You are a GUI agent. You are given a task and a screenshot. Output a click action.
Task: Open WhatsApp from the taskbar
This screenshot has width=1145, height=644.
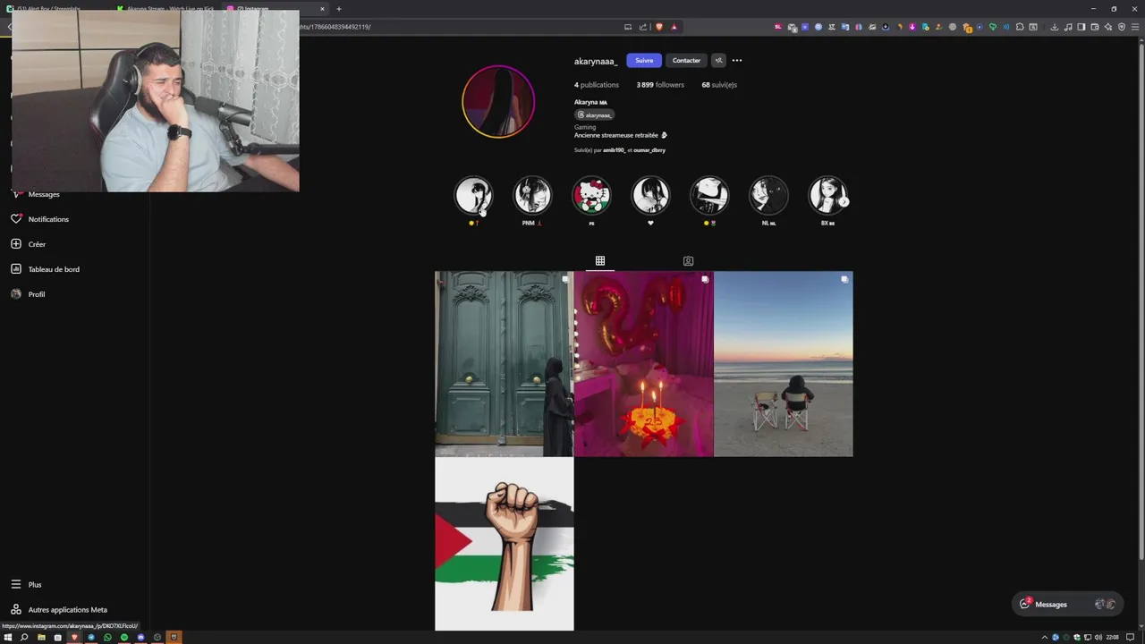tap(107, 637)
